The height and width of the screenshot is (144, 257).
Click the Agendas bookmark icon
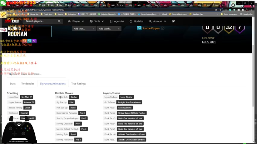point(111,21)
